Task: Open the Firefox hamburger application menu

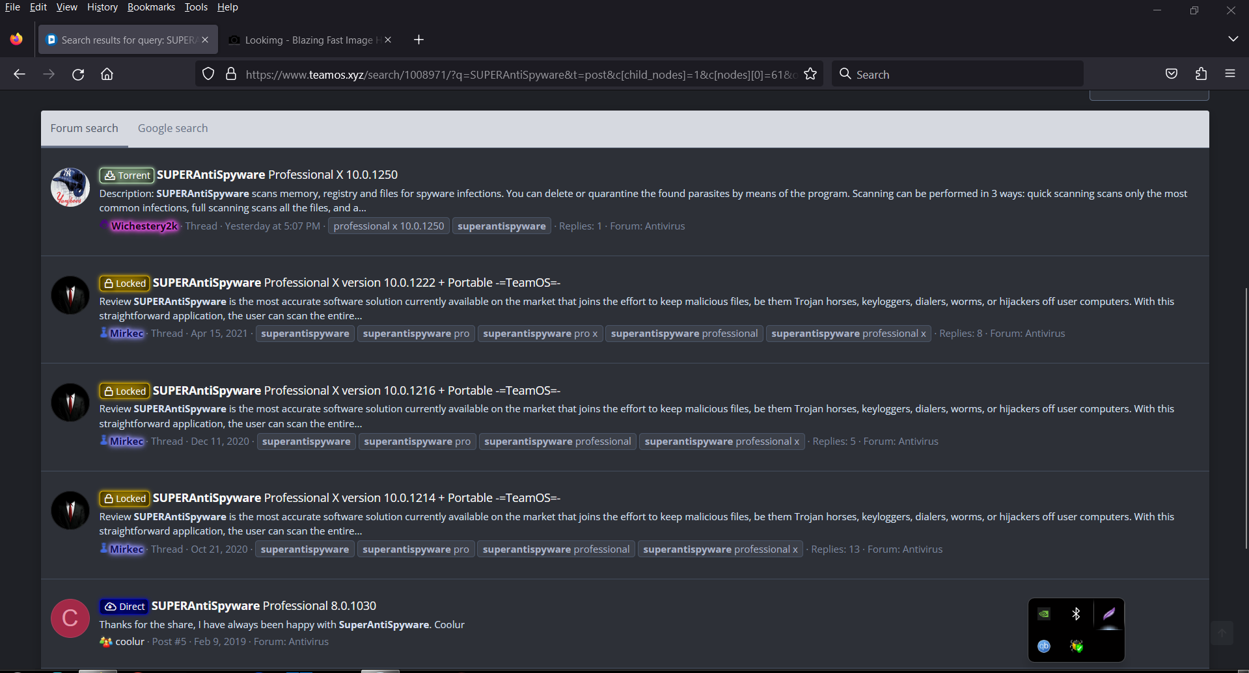Action: pos(1230,74)
